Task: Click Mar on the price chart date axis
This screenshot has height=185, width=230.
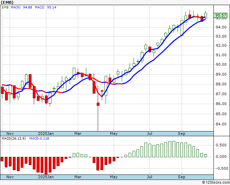Action: (78, 133)
